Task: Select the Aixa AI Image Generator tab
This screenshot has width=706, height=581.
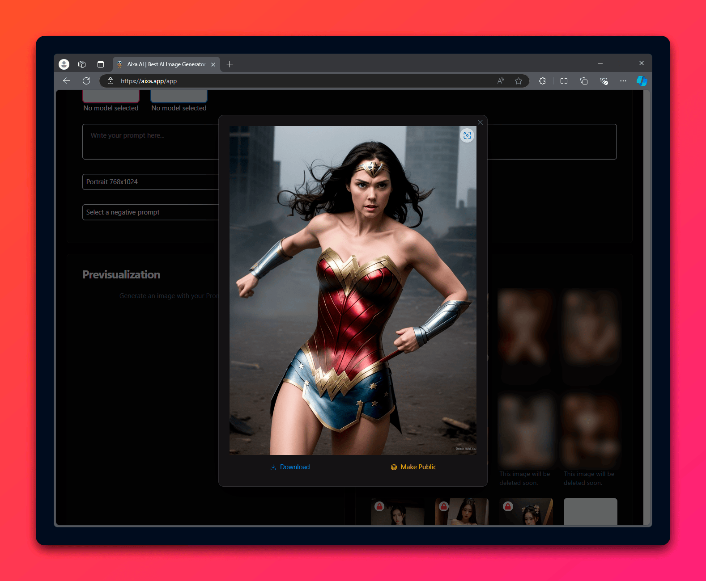Action: click(x=166, y=64)
